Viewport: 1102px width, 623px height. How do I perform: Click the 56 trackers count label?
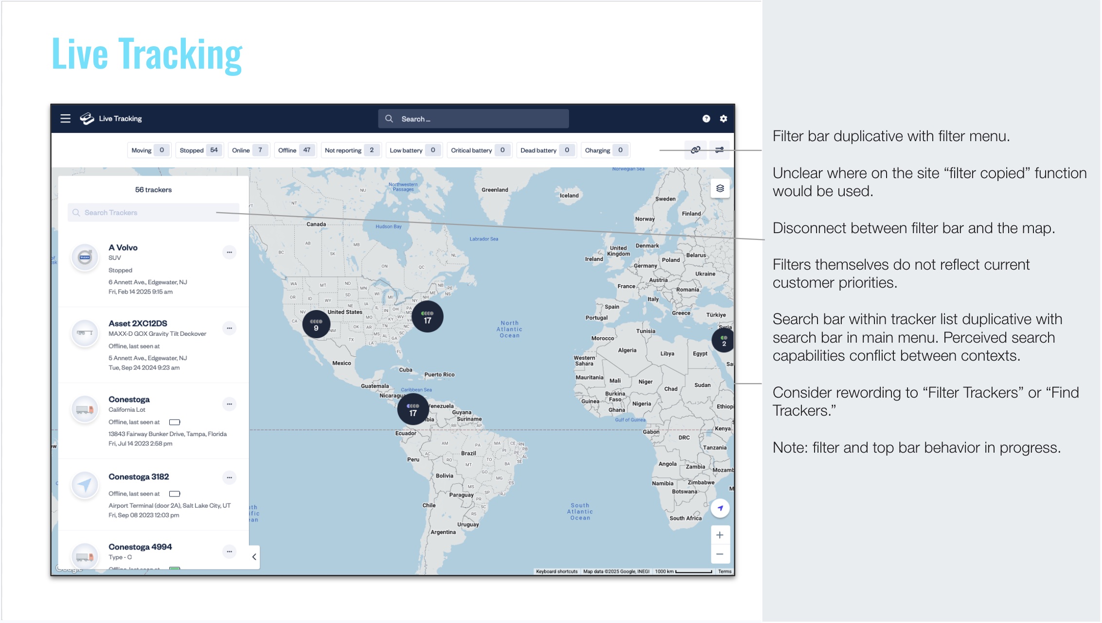click(153, 189)
